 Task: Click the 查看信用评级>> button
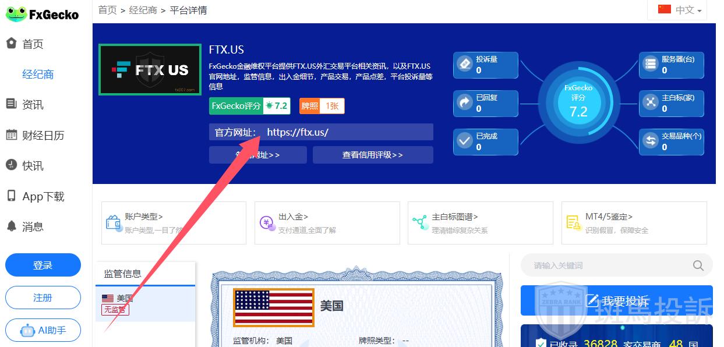(x=373, y=155)
